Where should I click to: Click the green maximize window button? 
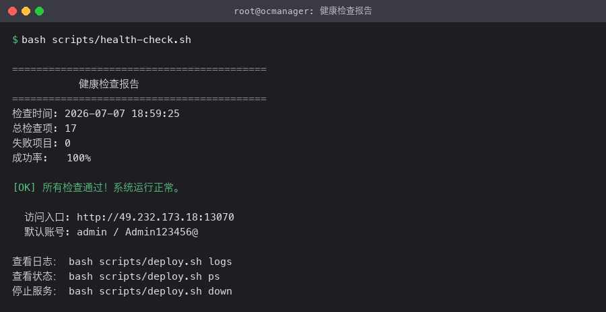tap(40, 11)
